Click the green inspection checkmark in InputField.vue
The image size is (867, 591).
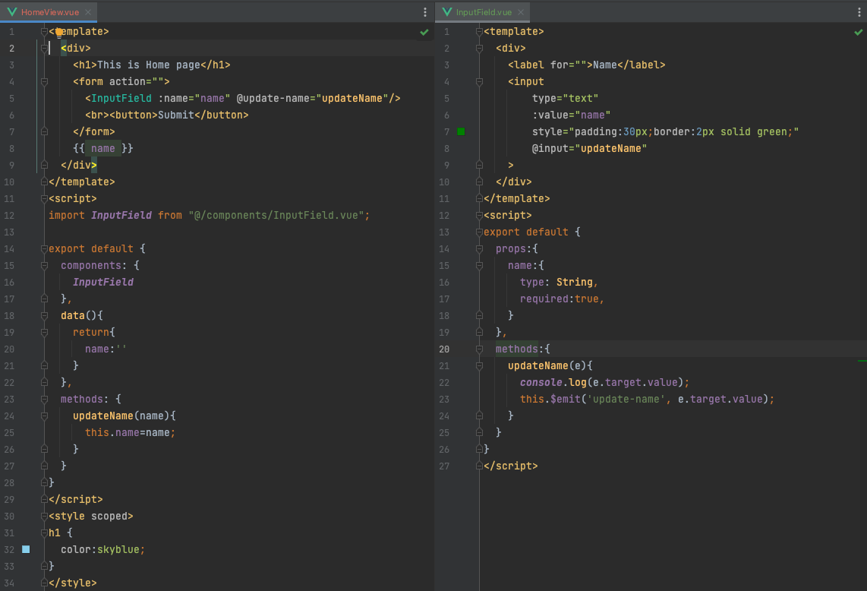[858, 32]
